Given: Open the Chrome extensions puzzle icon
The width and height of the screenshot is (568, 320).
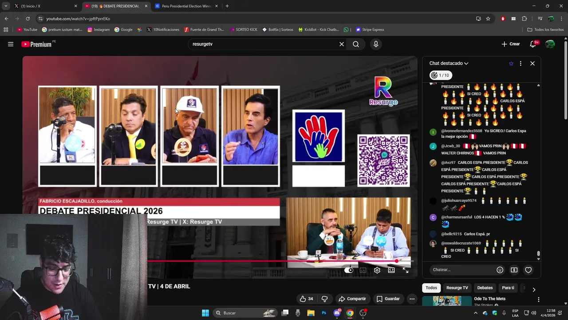Looking at the screenshot, I should pyautogui.click(x=525, y=19).
